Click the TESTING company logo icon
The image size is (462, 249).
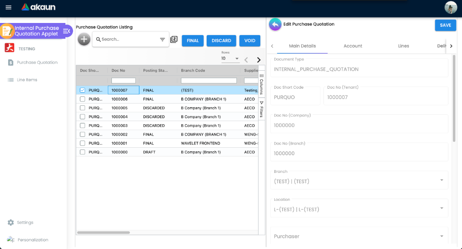click(x=9, y=48)
